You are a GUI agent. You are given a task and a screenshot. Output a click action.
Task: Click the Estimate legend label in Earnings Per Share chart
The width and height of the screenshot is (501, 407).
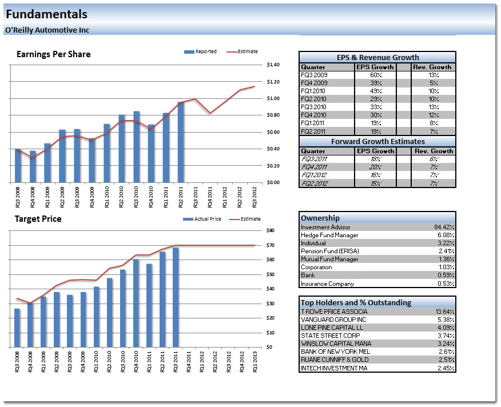pyautogui.click(x=248, y=51)
